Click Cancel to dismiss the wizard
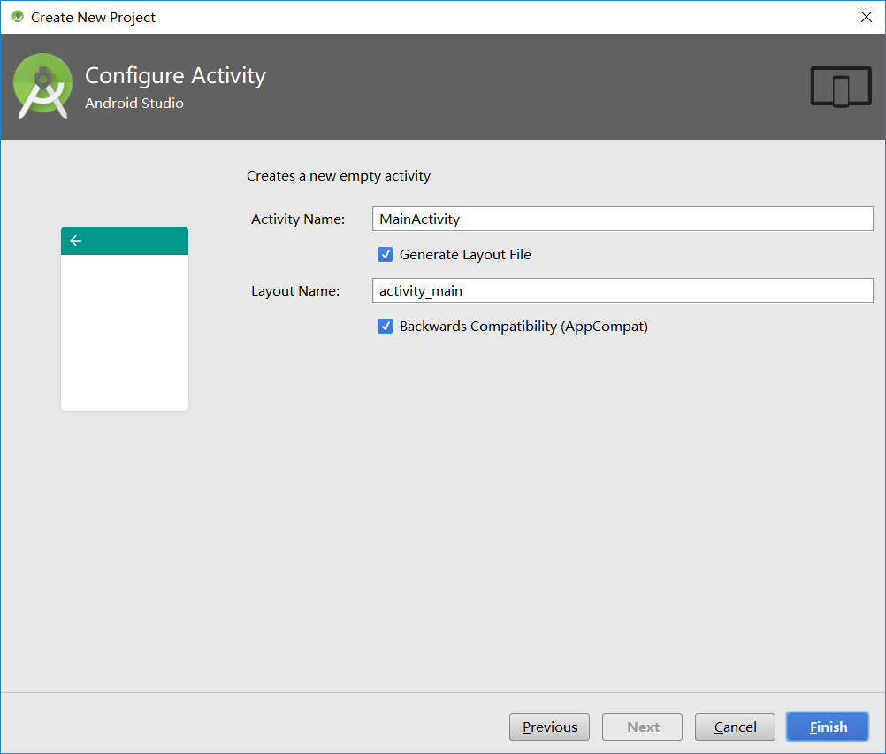Image resolution: width=886 pixels, height=754 pixels. [x=735, y=727]
